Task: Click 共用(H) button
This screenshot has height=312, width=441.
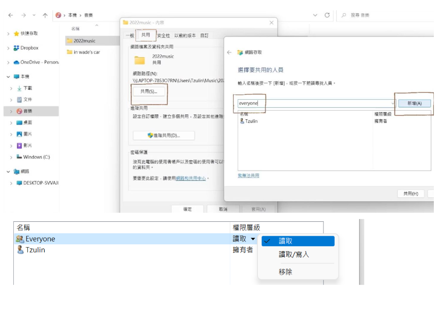Action: 410,194
